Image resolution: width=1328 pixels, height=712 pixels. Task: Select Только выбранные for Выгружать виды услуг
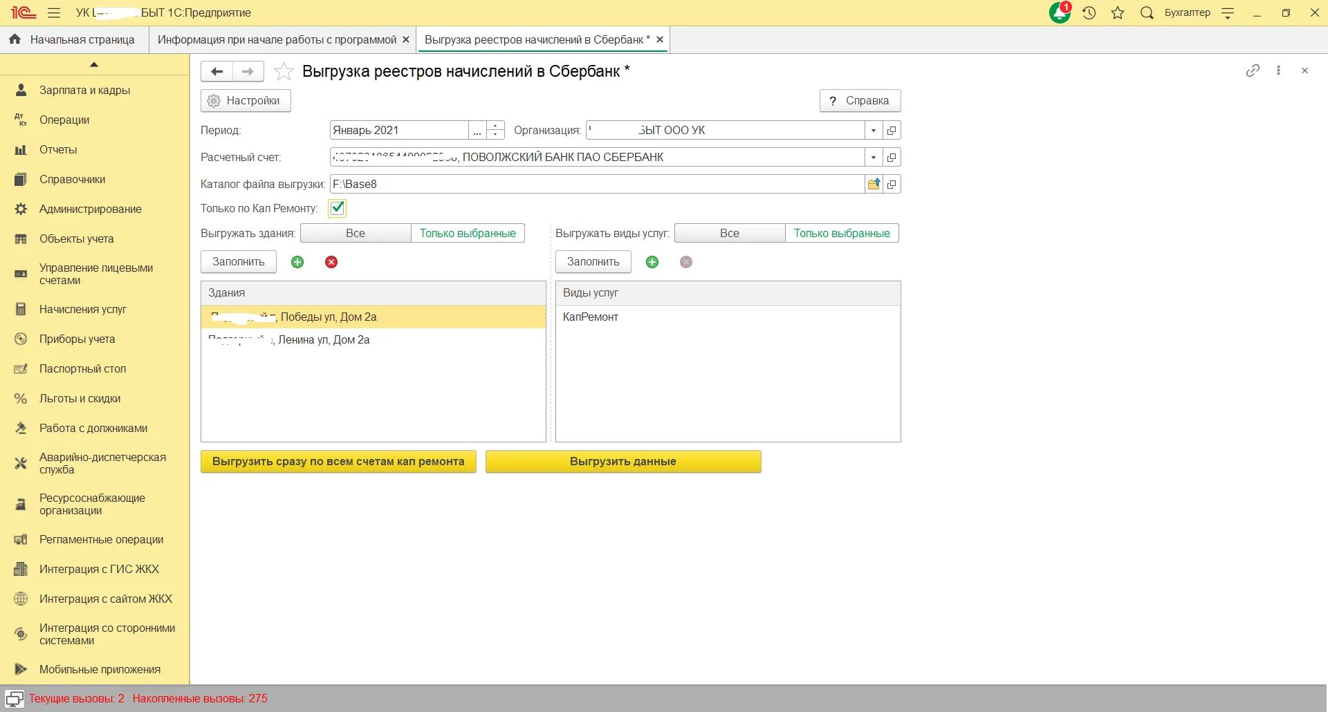tap(842, 233)
